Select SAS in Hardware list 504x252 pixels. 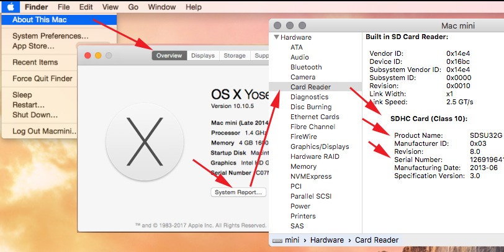pyautogui.click(x=297, y=227)
